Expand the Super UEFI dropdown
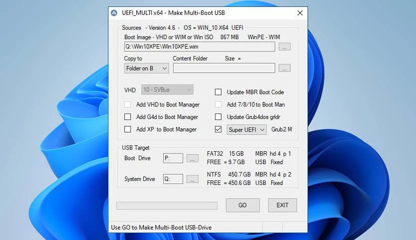This screenshot has width=416, height=240. pyautogui.click(x=246, y=130)
